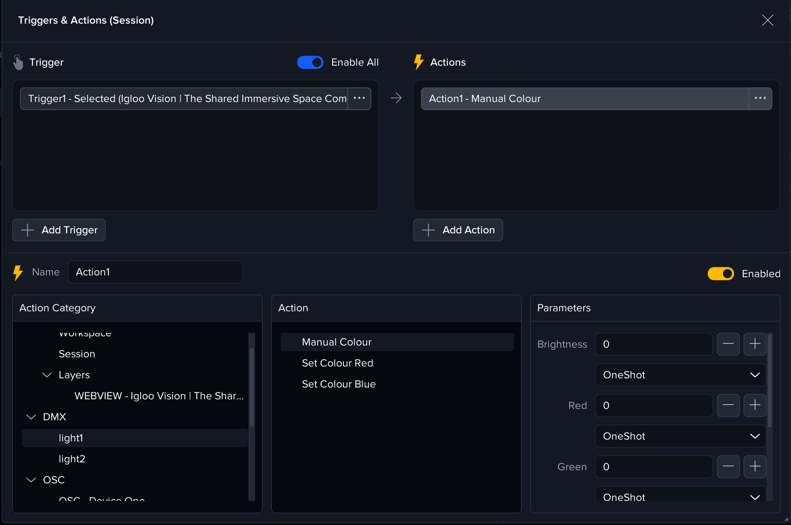Click the Action1 Name input field

155,272
